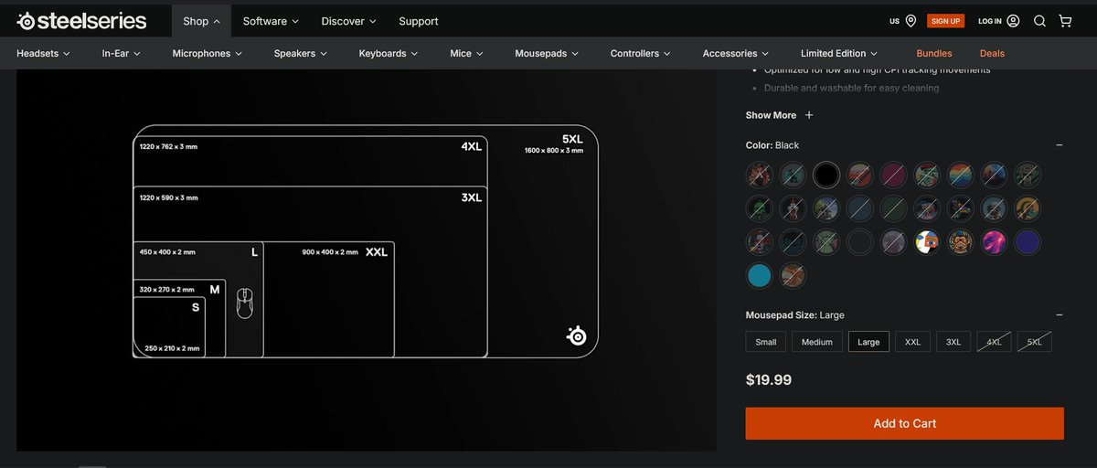The width and height of the screenshot is (1097, 468).
Task: Go to Deals
Action: [992, 53]
